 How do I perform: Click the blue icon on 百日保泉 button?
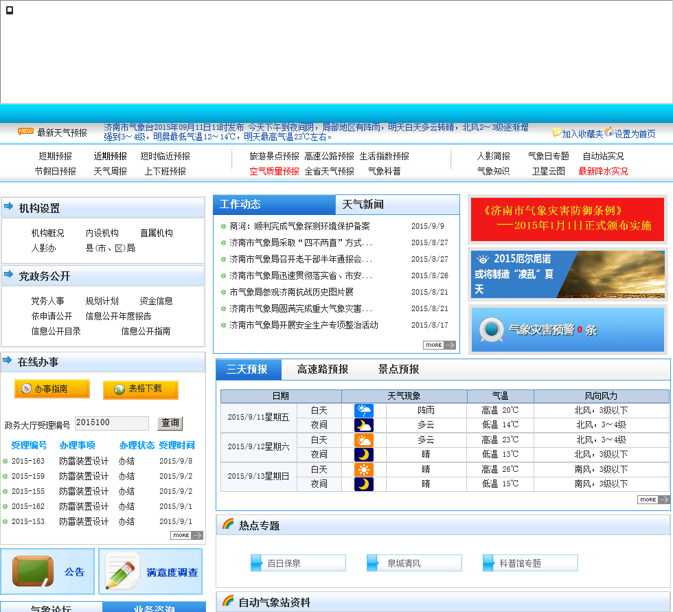(256, 563)
